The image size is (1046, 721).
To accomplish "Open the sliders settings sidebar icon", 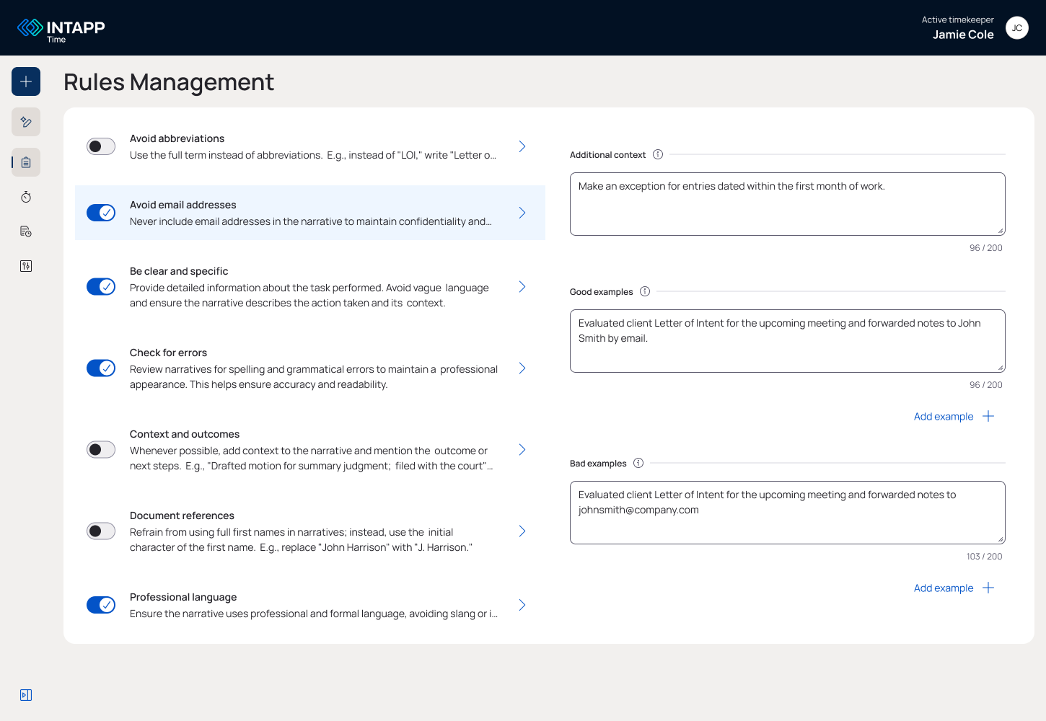I will click(26, 266).
